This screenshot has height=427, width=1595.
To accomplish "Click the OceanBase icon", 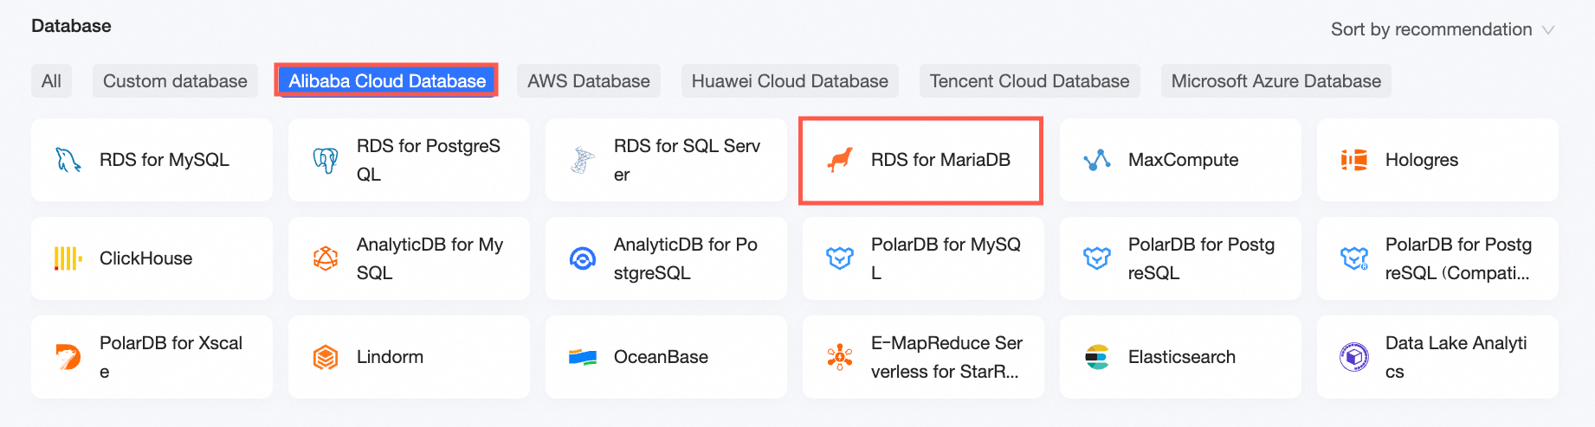I will pos(583,357).
